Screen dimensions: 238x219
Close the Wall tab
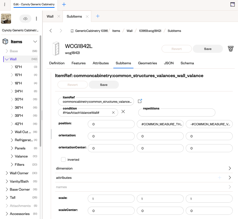59,16
